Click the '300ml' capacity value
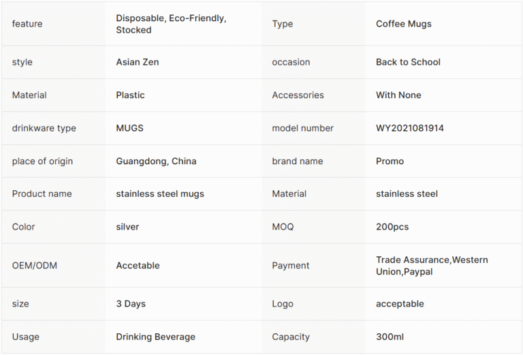The image size is (523, 355). (x=391, y=337)
